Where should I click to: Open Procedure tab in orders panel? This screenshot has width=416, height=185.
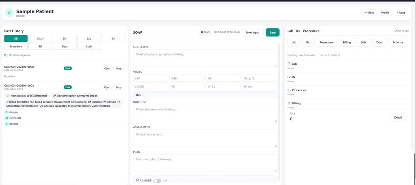click(326, 42)
